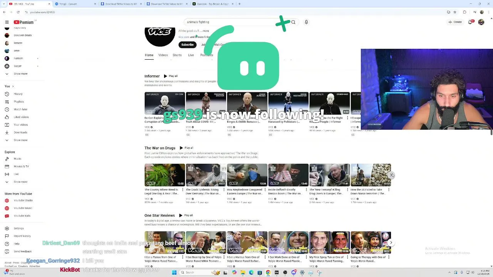493x277 pixels.
Task: Play all Informer videos
Action: 171,76
